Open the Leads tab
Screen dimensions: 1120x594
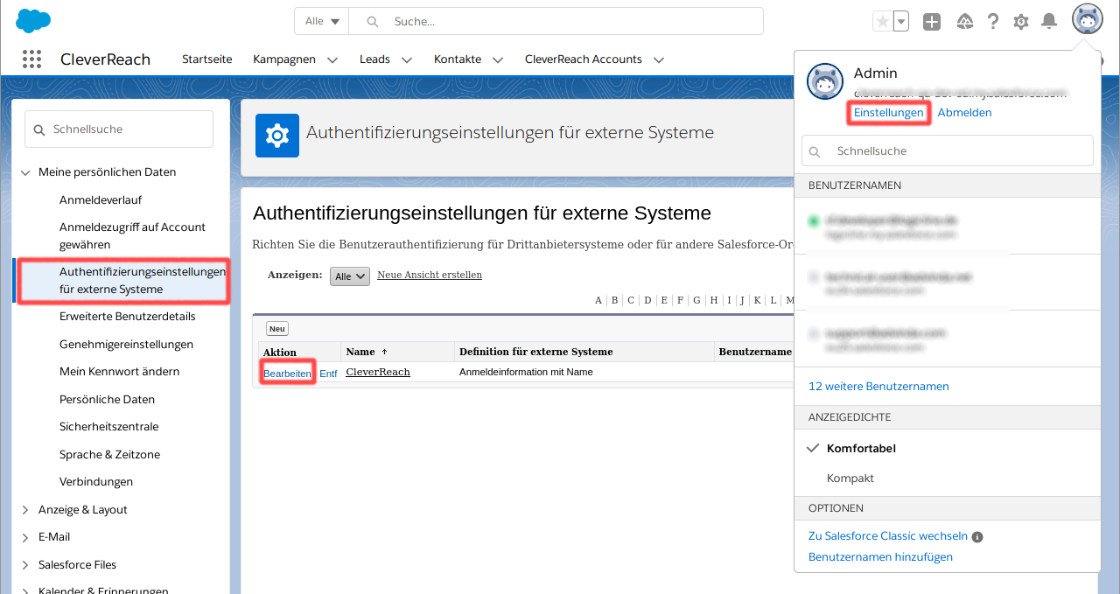coord(374,59)
